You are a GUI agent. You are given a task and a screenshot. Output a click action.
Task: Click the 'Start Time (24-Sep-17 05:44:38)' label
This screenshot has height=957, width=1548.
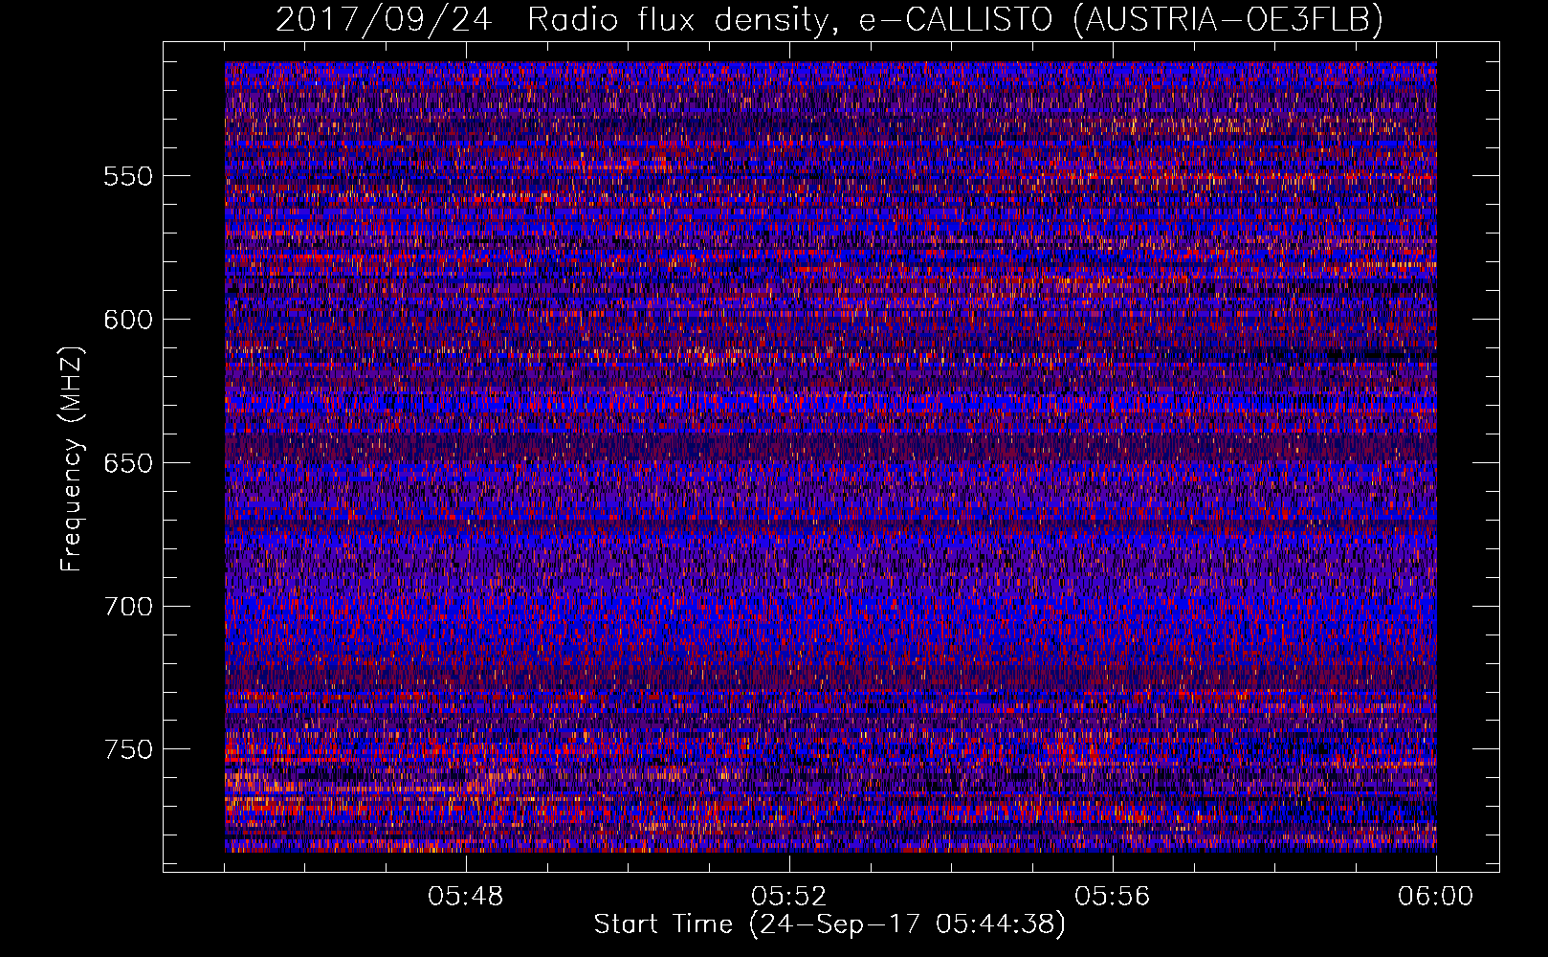pos(829,924)
